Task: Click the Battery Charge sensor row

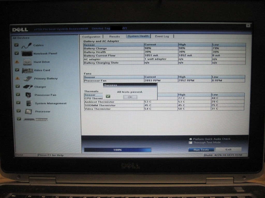Action: [164, 48]
